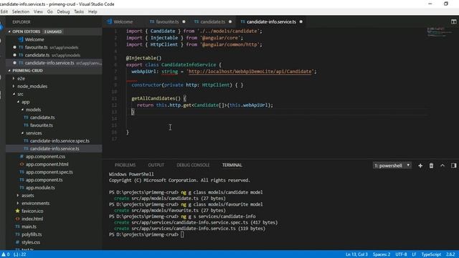The image size is (459, 258).
Task: Split the editor with the split icon
Action: tap(453, 21)
